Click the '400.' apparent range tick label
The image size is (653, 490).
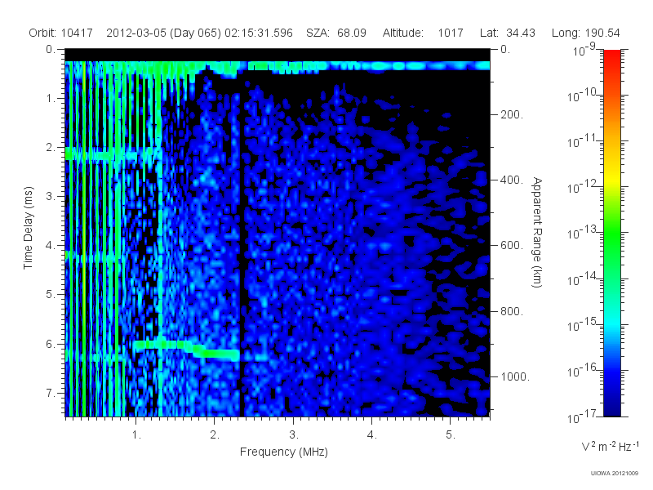(x=512, y=180)
